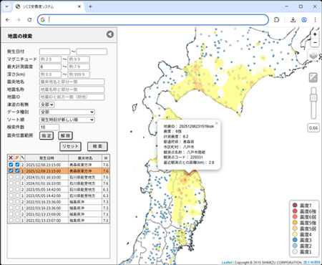Click the opacity toggle icon above slider
Screen dimensions: 322x265
click(x=313, y=77)
